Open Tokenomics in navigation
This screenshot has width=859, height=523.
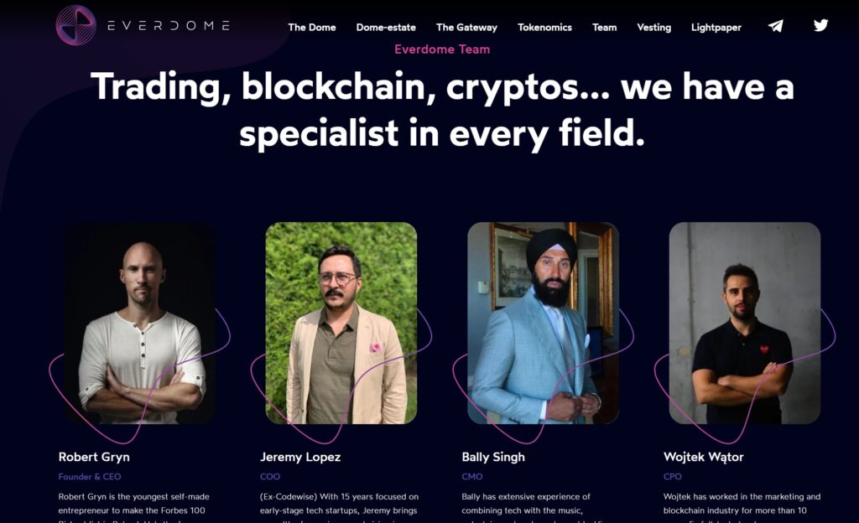click(x=544, y=28)
